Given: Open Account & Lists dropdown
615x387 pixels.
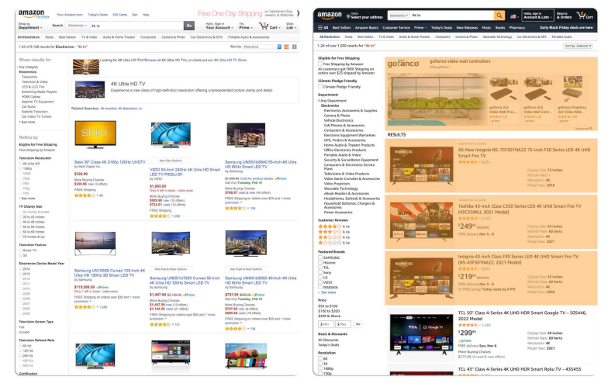Looking at the screenshot, I should (x=536, y=16).
